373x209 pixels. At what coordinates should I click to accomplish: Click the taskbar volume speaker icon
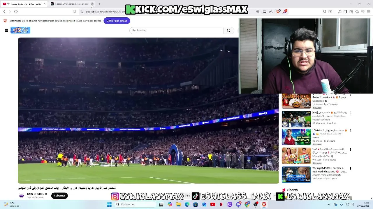pos(353,204)
